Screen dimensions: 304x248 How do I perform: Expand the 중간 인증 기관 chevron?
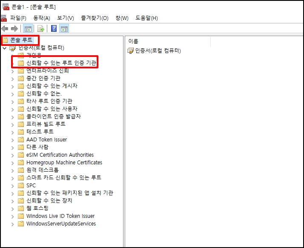click(x=13, y=79)
